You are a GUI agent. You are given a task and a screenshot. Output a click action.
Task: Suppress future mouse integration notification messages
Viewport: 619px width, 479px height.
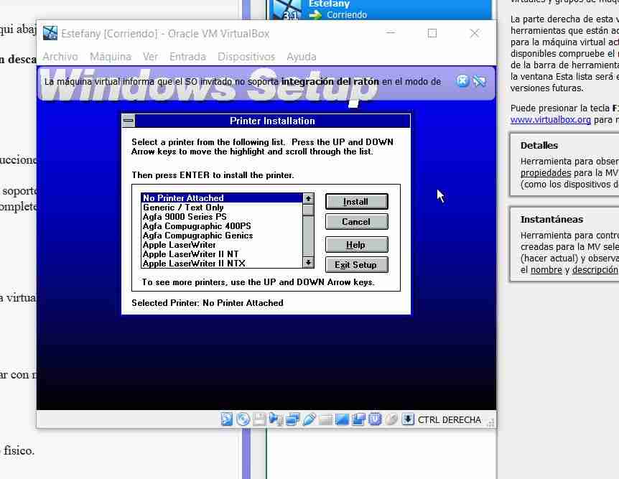point(479,81)
